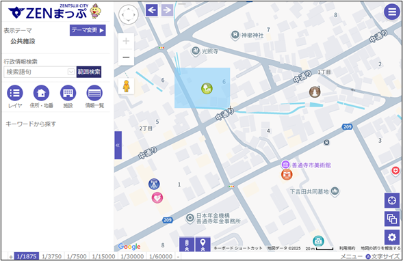Click the green park marker on map
The image size is (403, 261).
click(x=207, y=89)
